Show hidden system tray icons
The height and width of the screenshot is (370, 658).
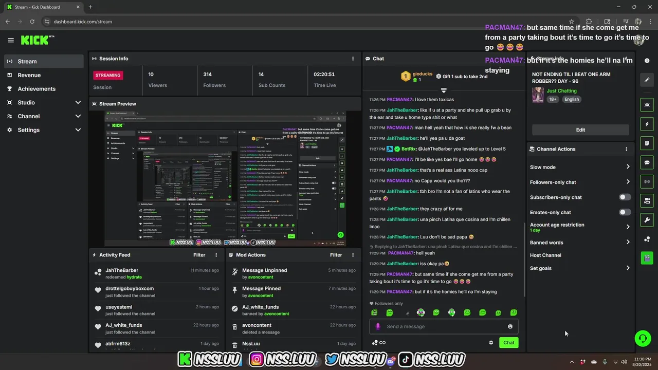pos(572,362)
